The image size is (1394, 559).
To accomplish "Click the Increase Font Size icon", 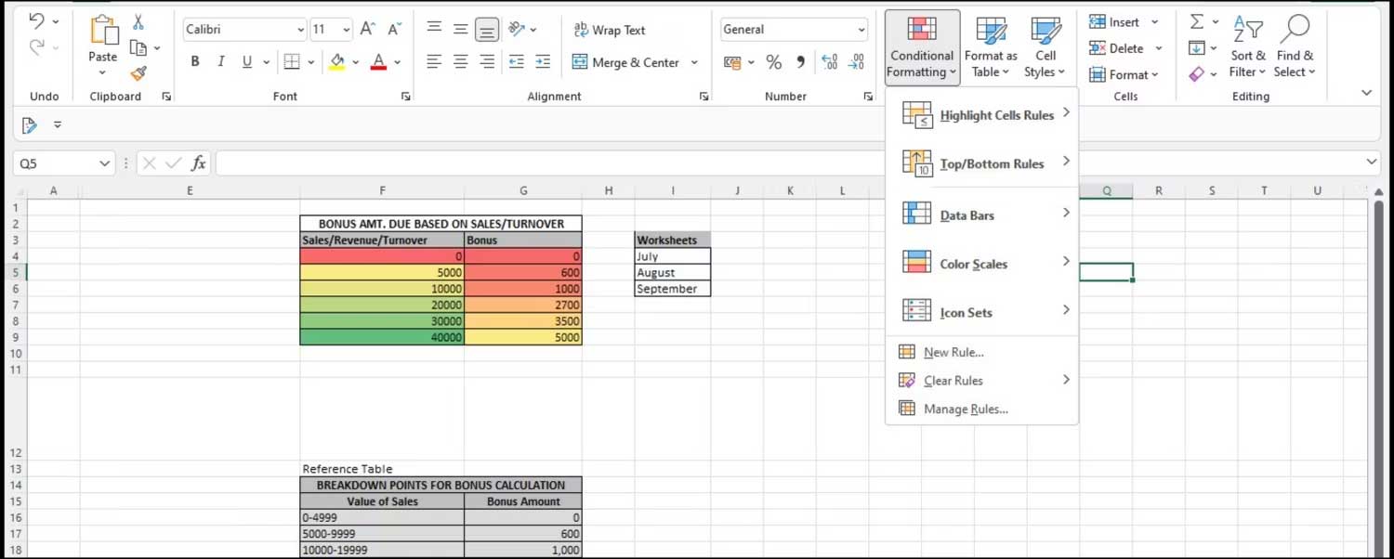I will 367,30.
